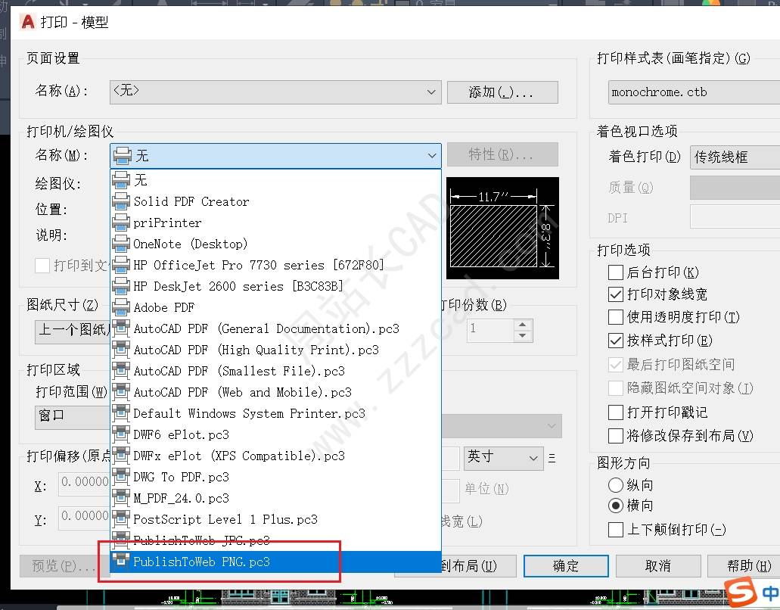Screen dimensions: 780x610
Task: Click AutoCAD PDF (High Quality Print).pc3 icon
Action: pyautogui.click(x=121, y=350)
